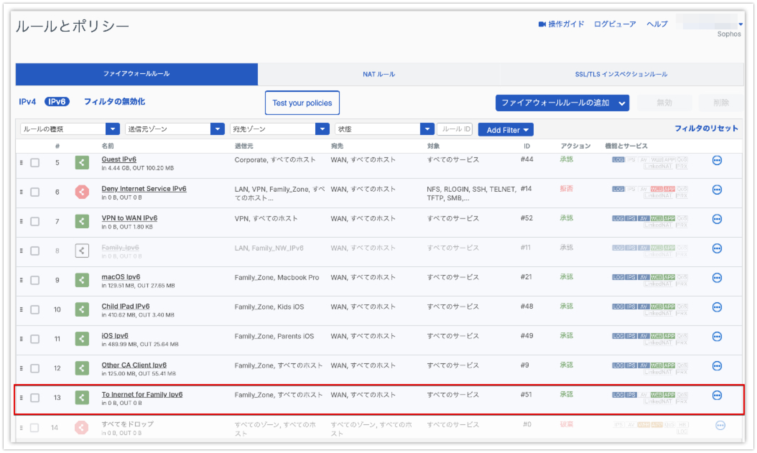Select the Guest IPv6 rule checkbox
Image resolution: width=757 pixels, height=453 pixels.
point(35,163)
